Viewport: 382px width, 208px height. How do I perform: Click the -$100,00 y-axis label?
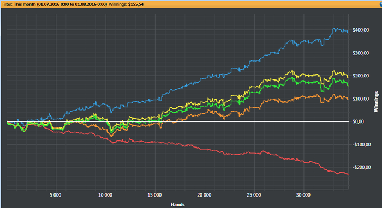click(x=361, y=145)
